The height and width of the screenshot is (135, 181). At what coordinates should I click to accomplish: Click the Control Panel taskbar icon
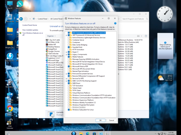[x=101, y=134]
